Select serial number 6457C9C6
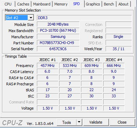The height and width of the screenshot is (128, 137). [58, 49]
